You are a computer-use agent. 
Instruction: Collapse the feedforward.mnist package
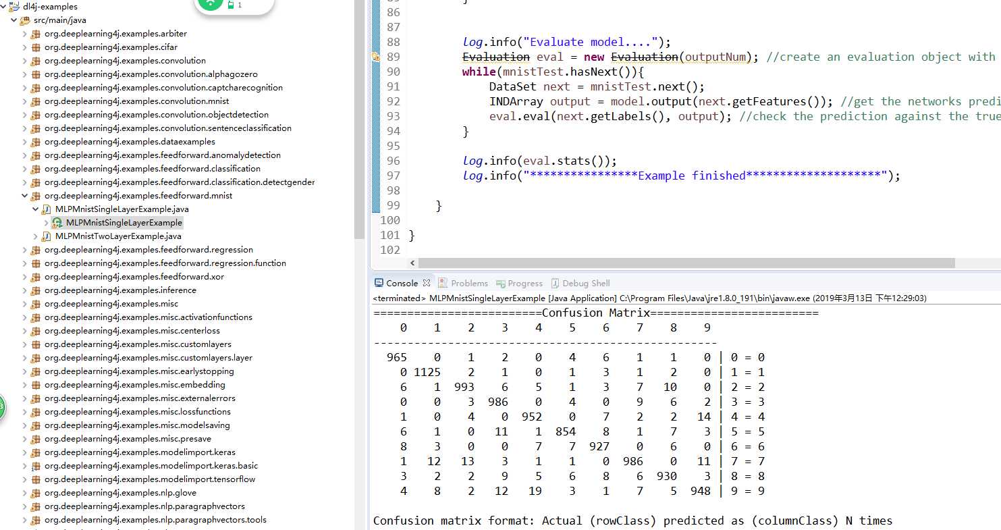click(x=25, y=196)
